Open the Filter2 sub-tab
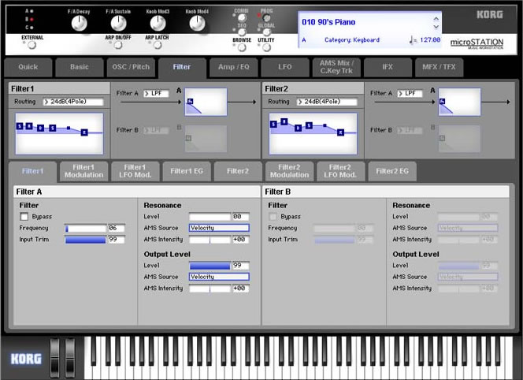The height and width of the screenshot is (380, 523). (238, 171)
